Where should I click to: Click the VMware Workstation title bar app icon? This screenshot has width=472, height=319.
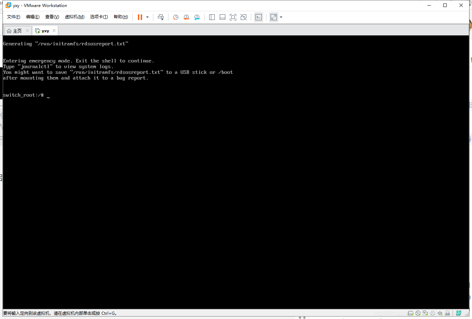point(8,5)
